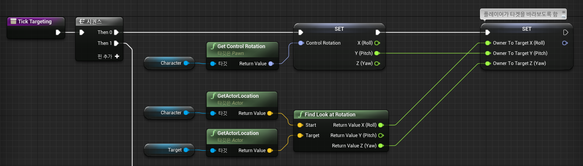This screenshot has width=583, height=166.
Task: Select the Tick Targeting event node title
Action: click(x=35, y=21)
